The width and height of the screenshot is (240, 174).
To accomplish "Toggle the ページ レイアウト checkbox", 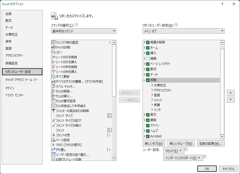I will tap(148, 64).
